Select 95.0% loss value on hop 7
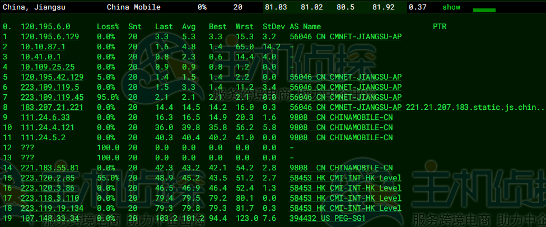Image resolution: width=546 pixels, height=227 pixels. pos(108,98)
